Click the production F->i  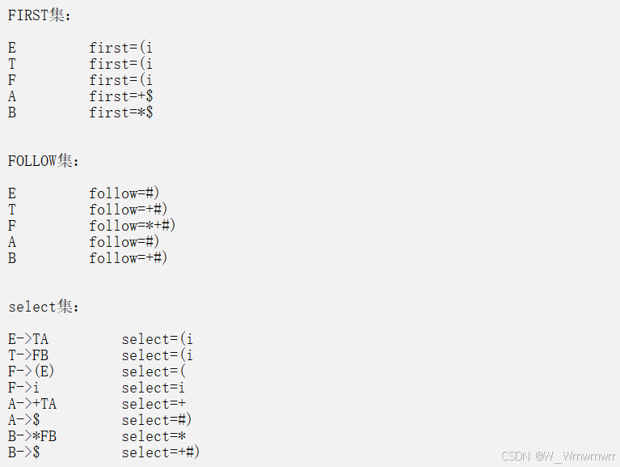[23, 388]
